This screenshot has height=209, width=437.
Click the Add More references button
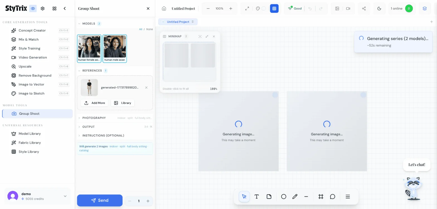point(94,103)
